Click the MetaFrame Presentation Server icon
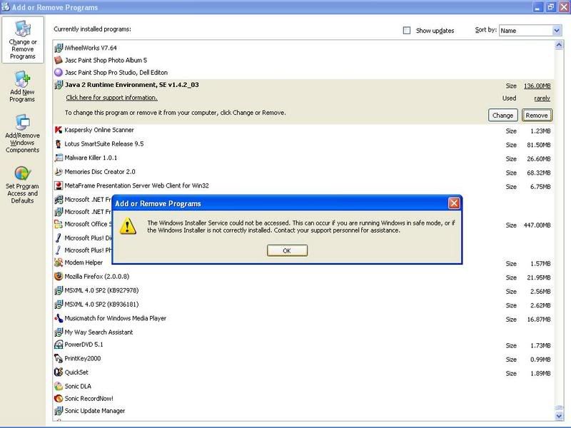 (x=59, y=185)
